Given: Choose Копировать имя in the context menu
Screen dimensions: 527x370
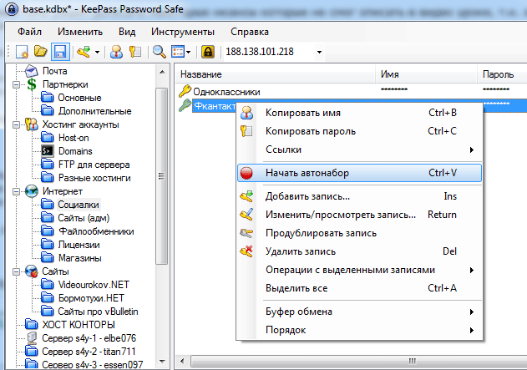Looking at the screenshot, I should tap(360, 113).
